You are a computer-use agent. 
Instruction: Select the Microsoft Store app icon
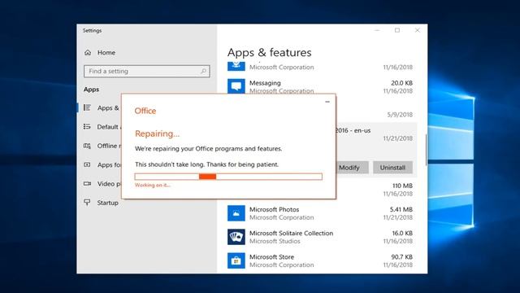pos(236,260)
